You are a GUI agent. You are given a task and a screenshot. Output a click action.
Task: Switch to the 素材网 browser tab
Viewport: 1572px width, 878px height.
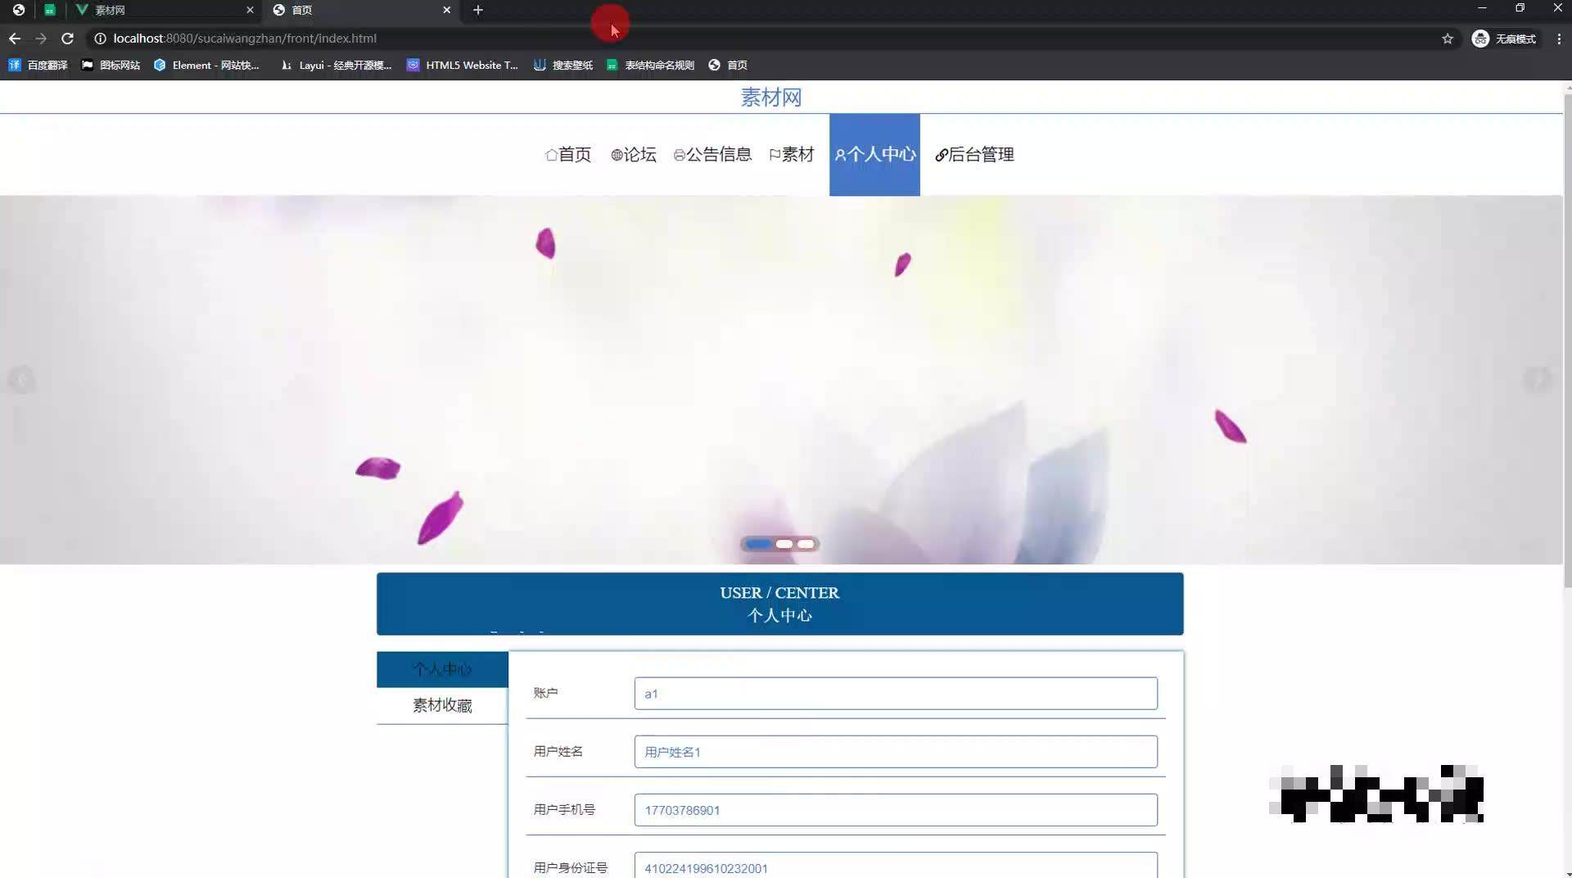coord(164,10)
